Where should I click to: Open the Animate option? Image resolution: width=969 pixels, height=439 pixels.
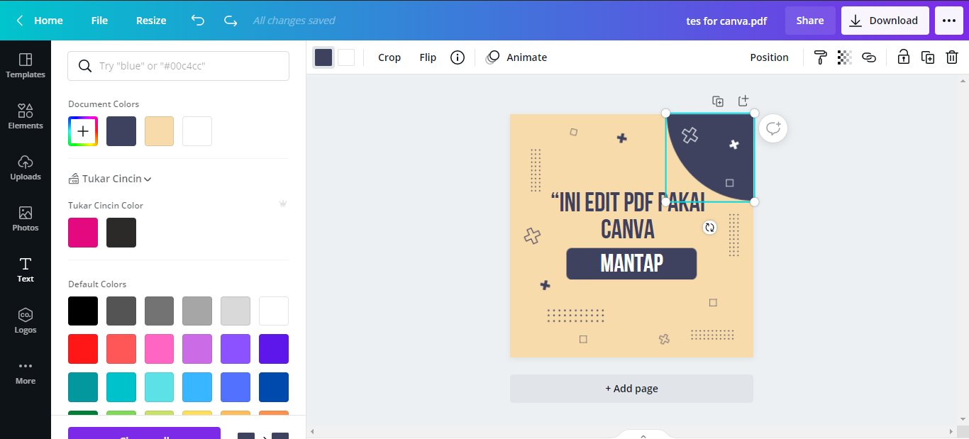[516, 57]
